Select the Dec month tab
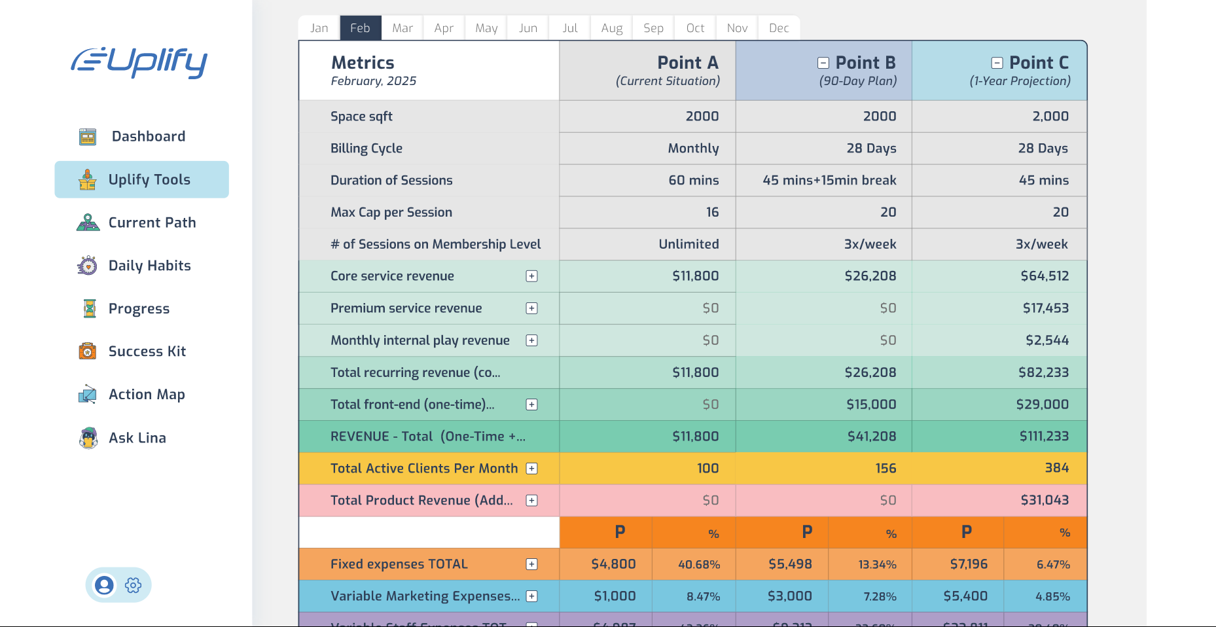The height and width of the screenshot is (627, 1216). [779, 28]
